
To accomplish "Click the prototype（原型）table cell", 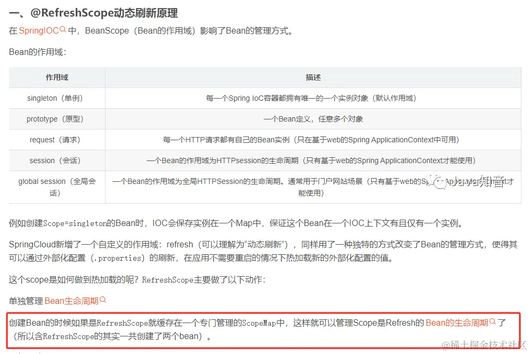I will pyautogui.click(x=57, y=119).
